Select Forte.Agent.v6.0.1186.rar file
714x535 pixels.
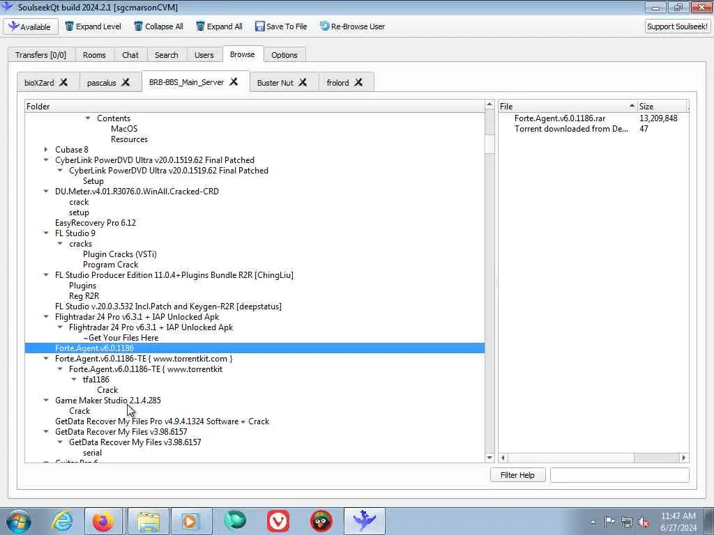click(560, 118)
